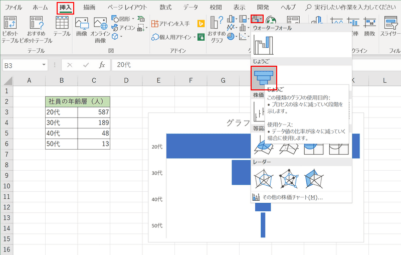The image size is (401, 255).
Task: Insert a win/loss (勝敗) sparkline
Action: pos(369,27)
